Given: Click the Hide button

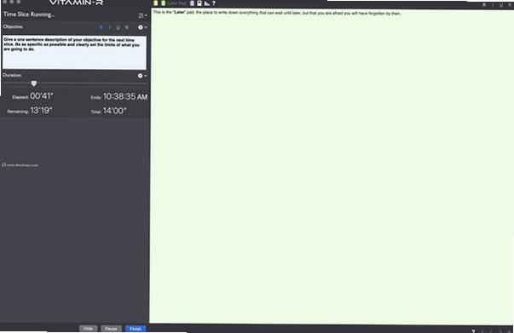Looking at the screenshot, I should point(88,329).
